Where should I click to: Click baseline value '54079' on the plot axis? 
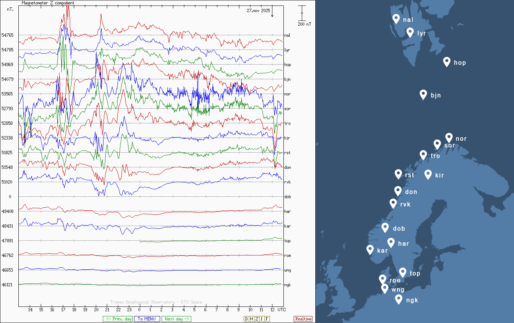(x=7, y=79)
